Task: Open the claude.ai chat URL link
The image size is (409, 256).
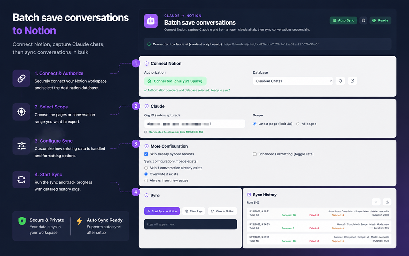Action: (x=271, y=44)
